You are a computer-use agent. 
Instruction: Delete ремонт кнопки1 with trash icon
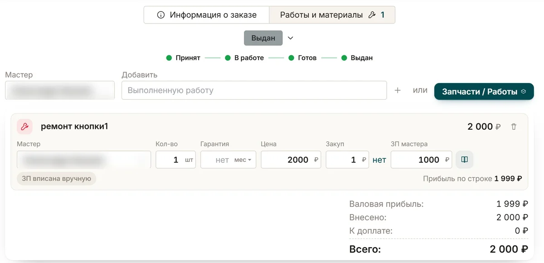[x=514, y=127]
